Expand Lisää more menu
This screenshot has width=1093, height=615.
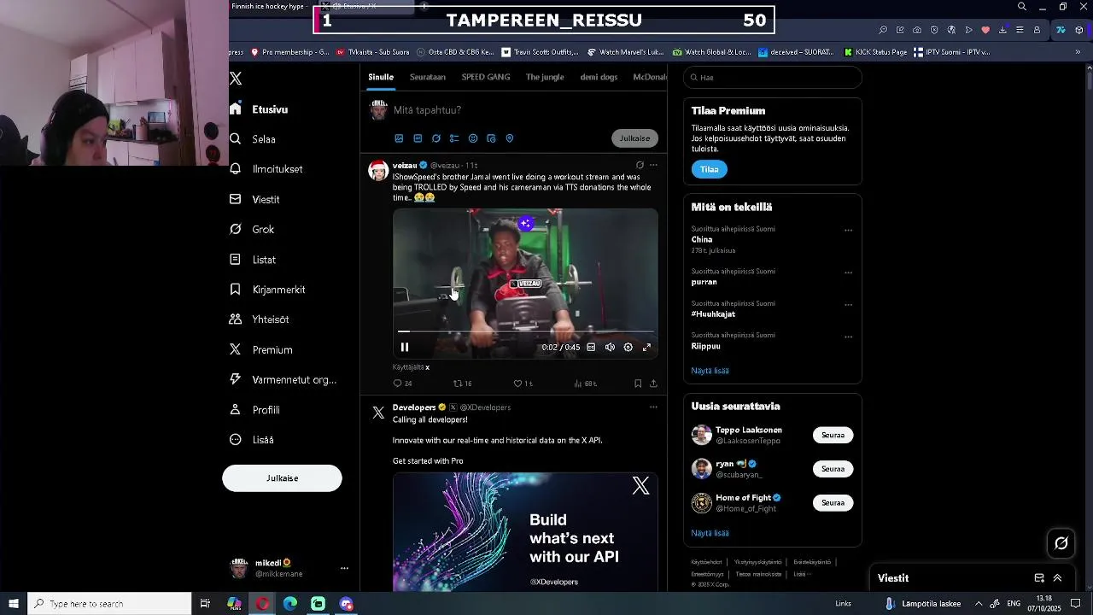pos(252,440)
